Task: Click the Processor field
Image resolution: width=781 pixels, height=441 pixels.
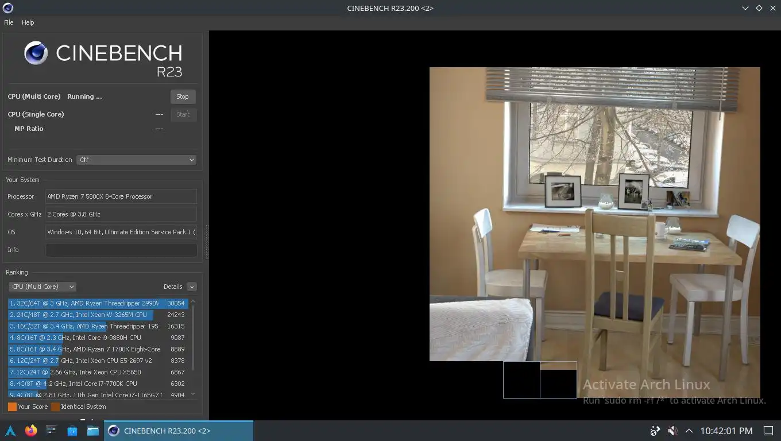Action: coord(121,196)
